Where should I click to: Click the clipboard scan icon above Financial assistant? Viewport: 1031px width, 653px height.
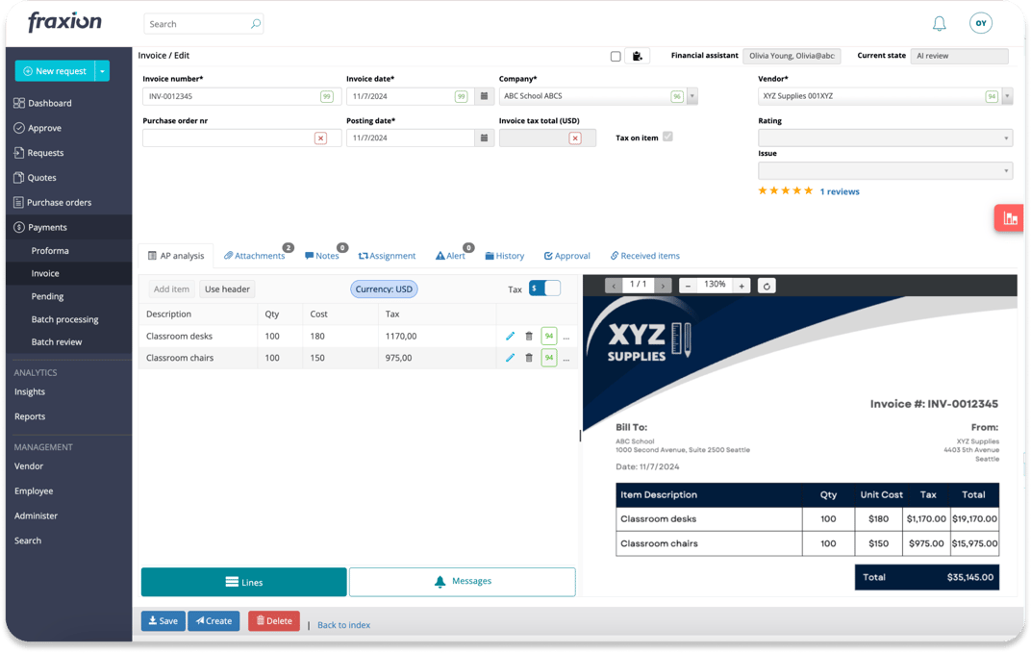637,56
